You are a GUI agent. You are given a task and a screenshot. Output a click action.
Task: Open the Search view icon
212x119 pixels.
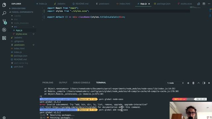[4, 13]
